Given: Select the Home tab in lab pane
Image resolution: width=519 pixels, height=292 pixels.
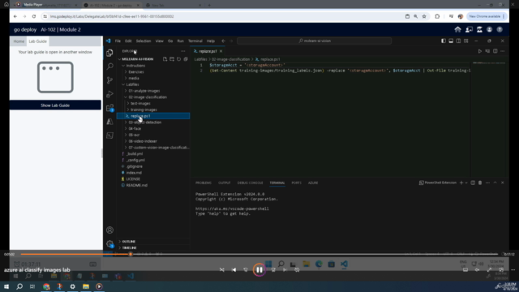Looking at the screenshot, I should 19,41.
